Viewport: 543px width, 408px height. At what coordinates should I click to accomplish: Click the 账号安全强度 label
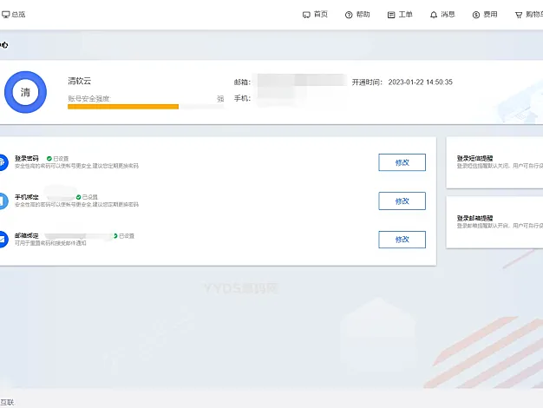tap(89, 99)
